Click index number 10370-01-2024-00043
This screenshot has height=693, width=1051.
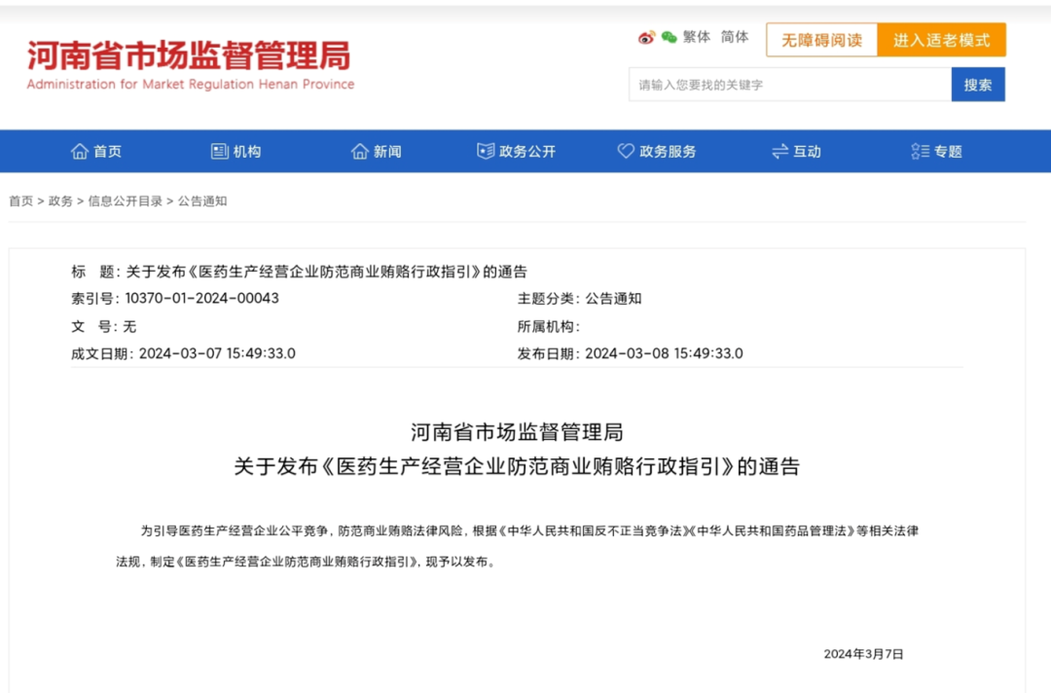pos(201,298)
